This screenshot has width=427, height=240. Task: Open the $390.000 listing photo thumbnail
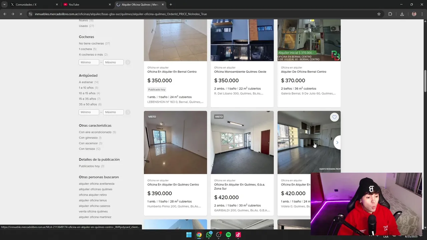click(x=175, y=142)
